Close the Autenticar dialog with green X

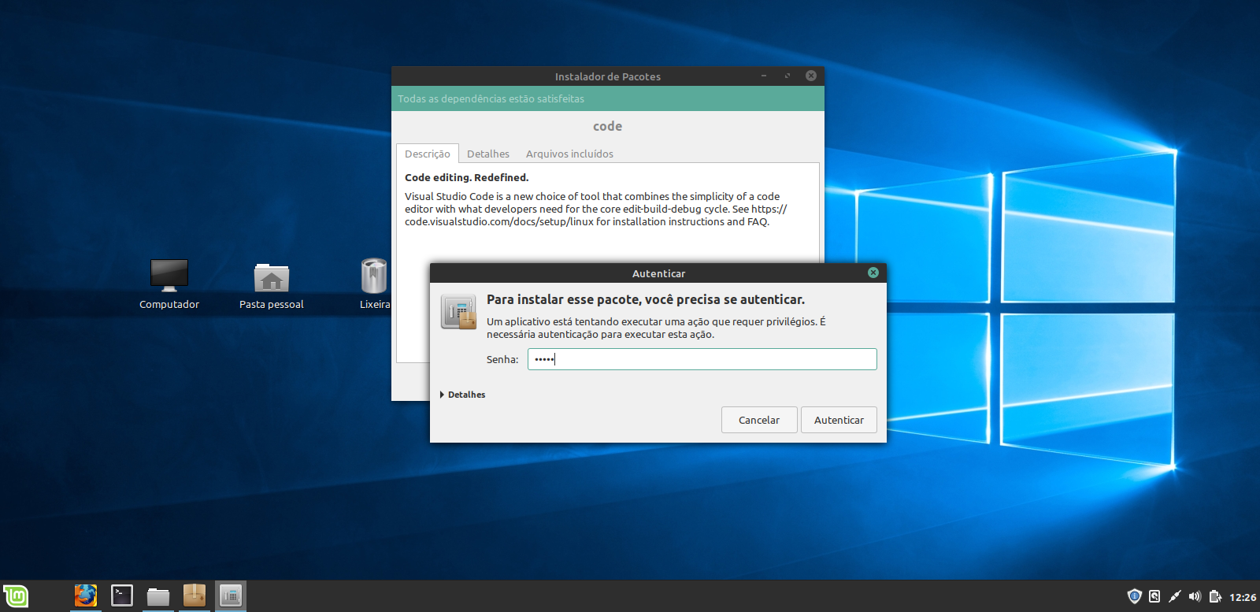[x=873, y=273]
